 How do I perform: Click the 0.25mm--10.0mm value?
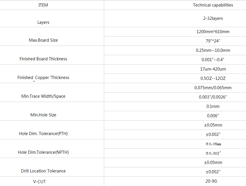click(213, 50)
